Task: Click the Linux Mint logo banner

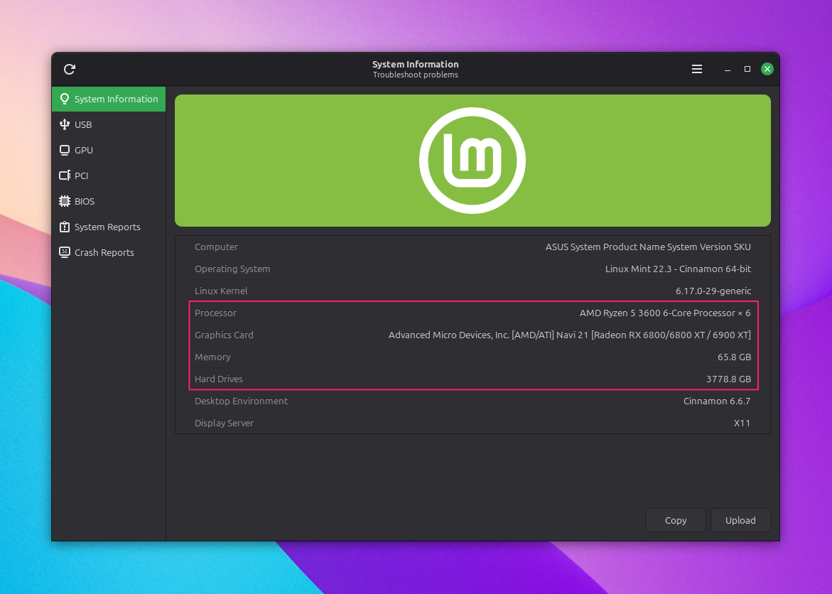Action: [x=472, y=161]
